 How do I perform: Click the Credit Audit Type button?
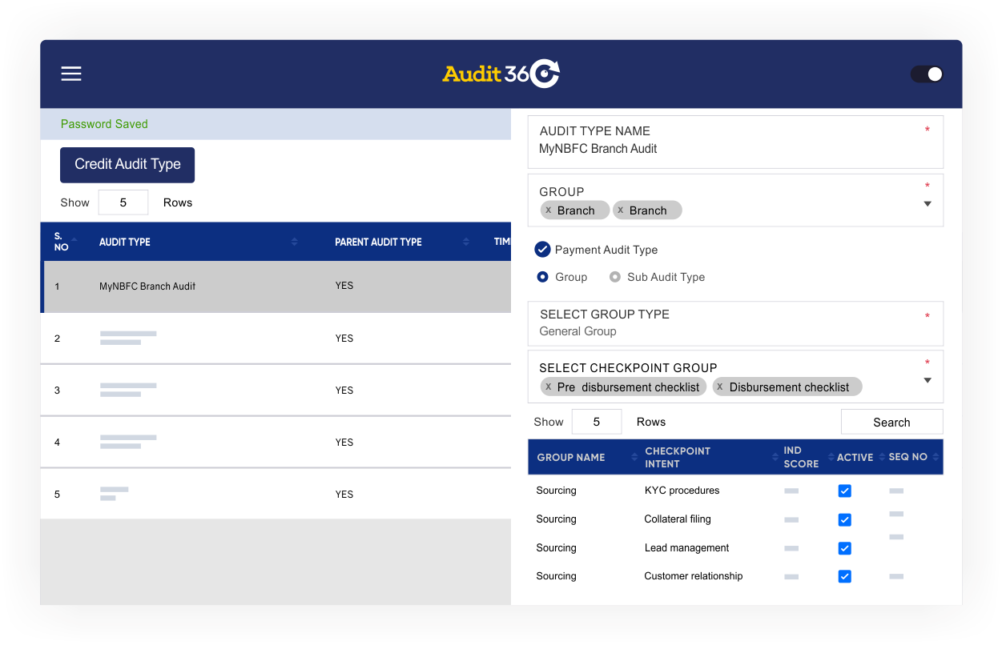(x=127, y=165)
